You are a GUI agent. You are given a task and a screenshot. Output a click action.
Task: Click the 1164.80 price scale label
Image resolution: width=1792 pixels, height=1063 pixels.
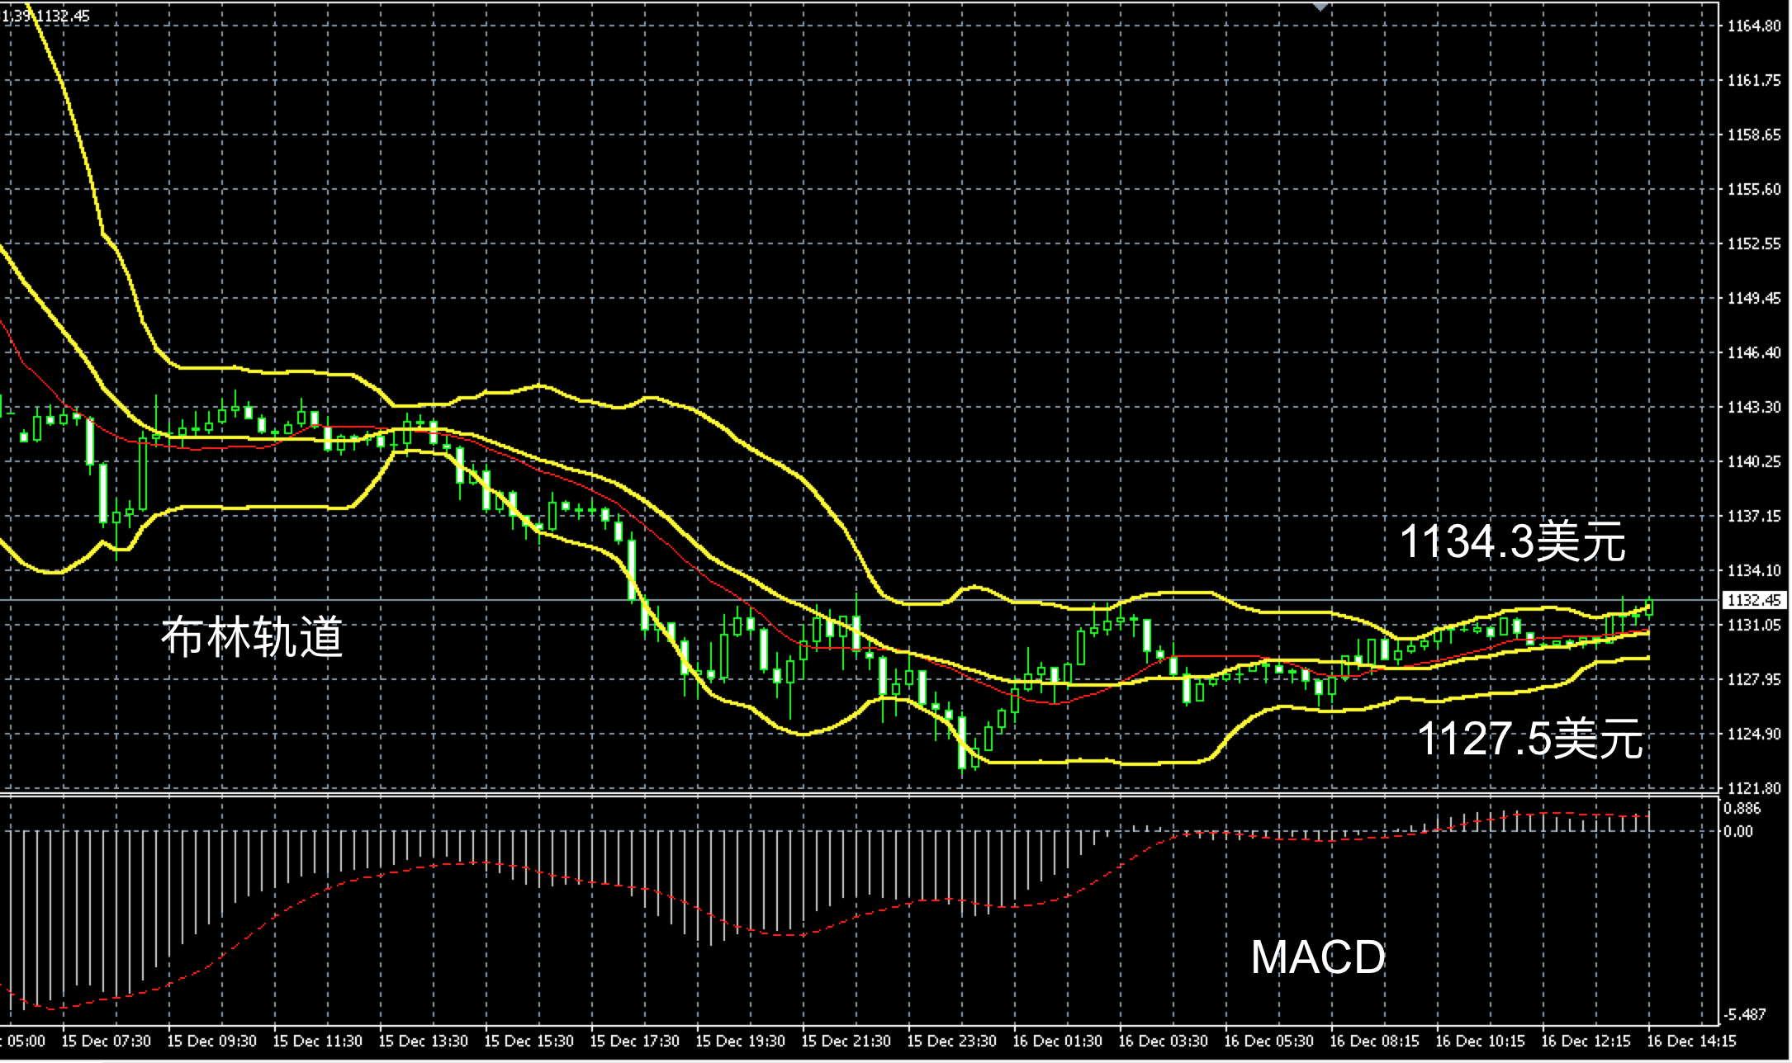[x=1753, y=26]
